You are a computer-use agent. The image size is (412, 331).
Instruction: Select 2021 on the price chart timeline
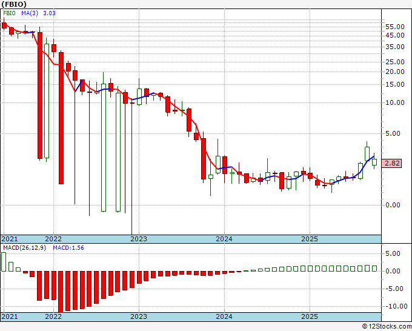pyautogui.click(x=10, y=239)
